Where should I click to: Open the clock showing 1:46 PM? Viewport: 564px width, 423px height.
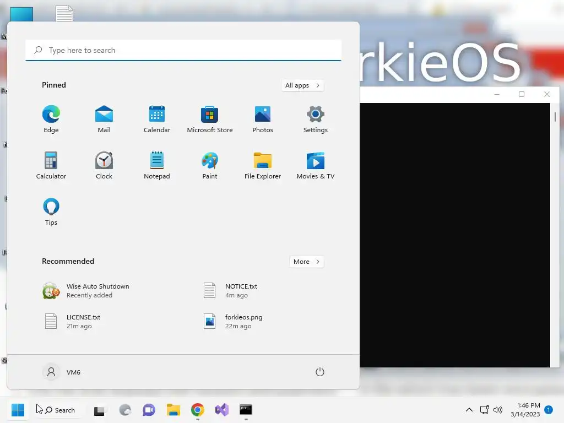pyautogui.click(x=525, y=410)
